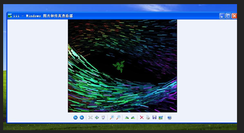244x133 pixels.
Task: Open Help with question mark icon
Action: 169,117
